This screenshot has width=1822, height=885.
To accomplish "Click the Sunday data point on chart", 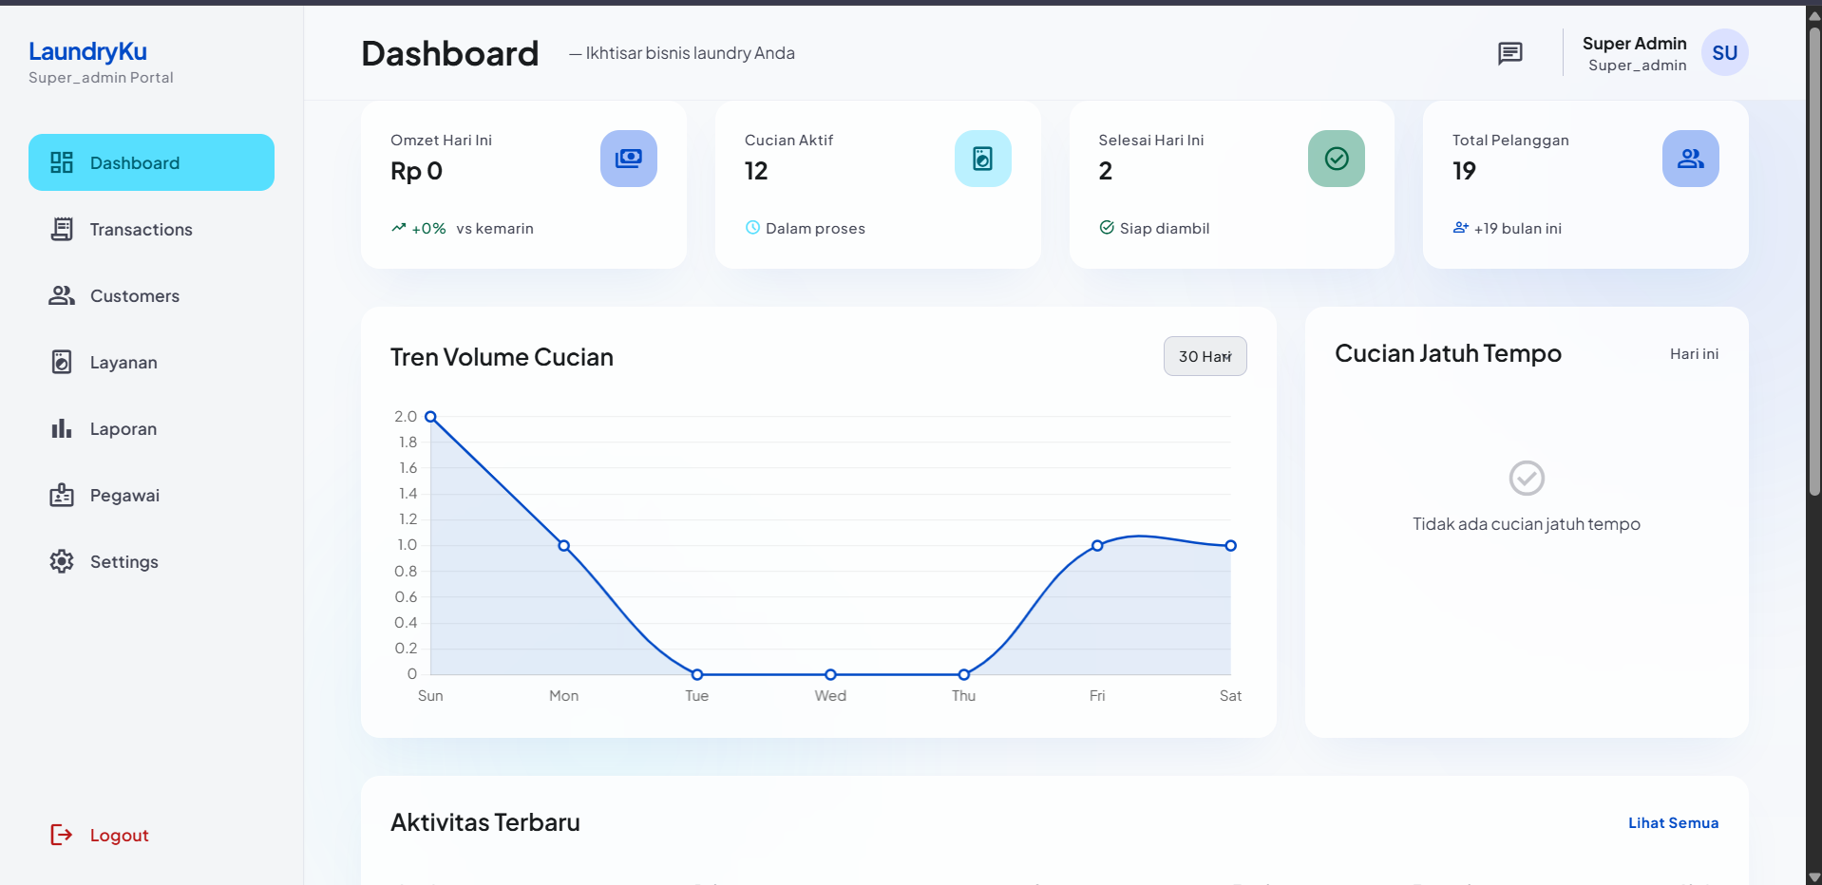I will pyautogui.click(x=430, y=417).
